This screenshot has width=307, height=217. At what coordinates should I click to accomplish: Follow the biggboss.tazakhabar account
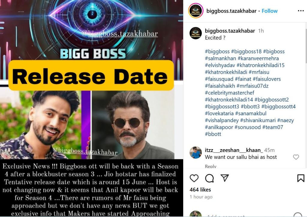coord(270,11)
